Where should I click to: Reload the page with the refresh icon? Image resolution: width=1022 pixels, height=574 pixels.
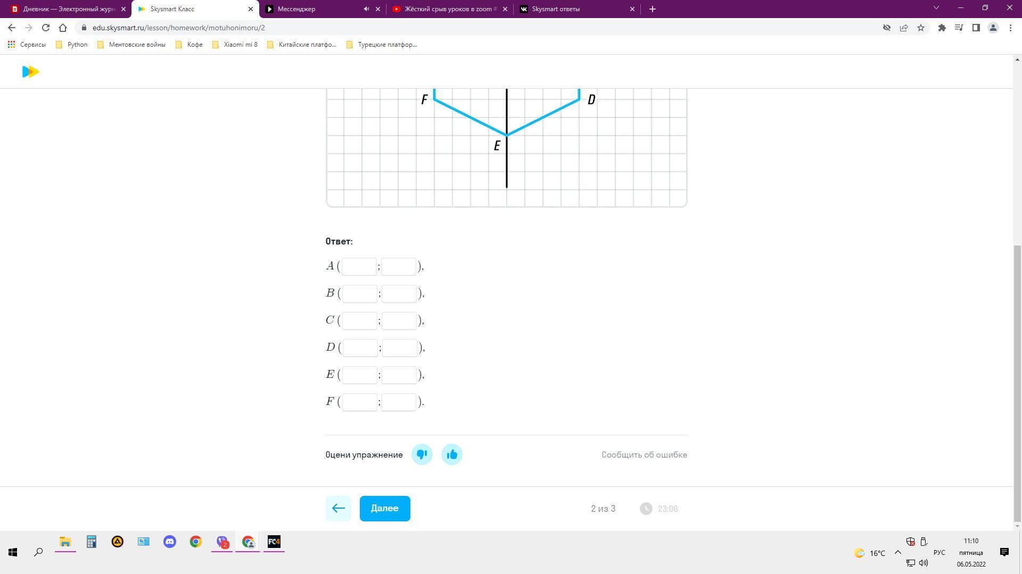pyautogui.click(x=46, y=28)
